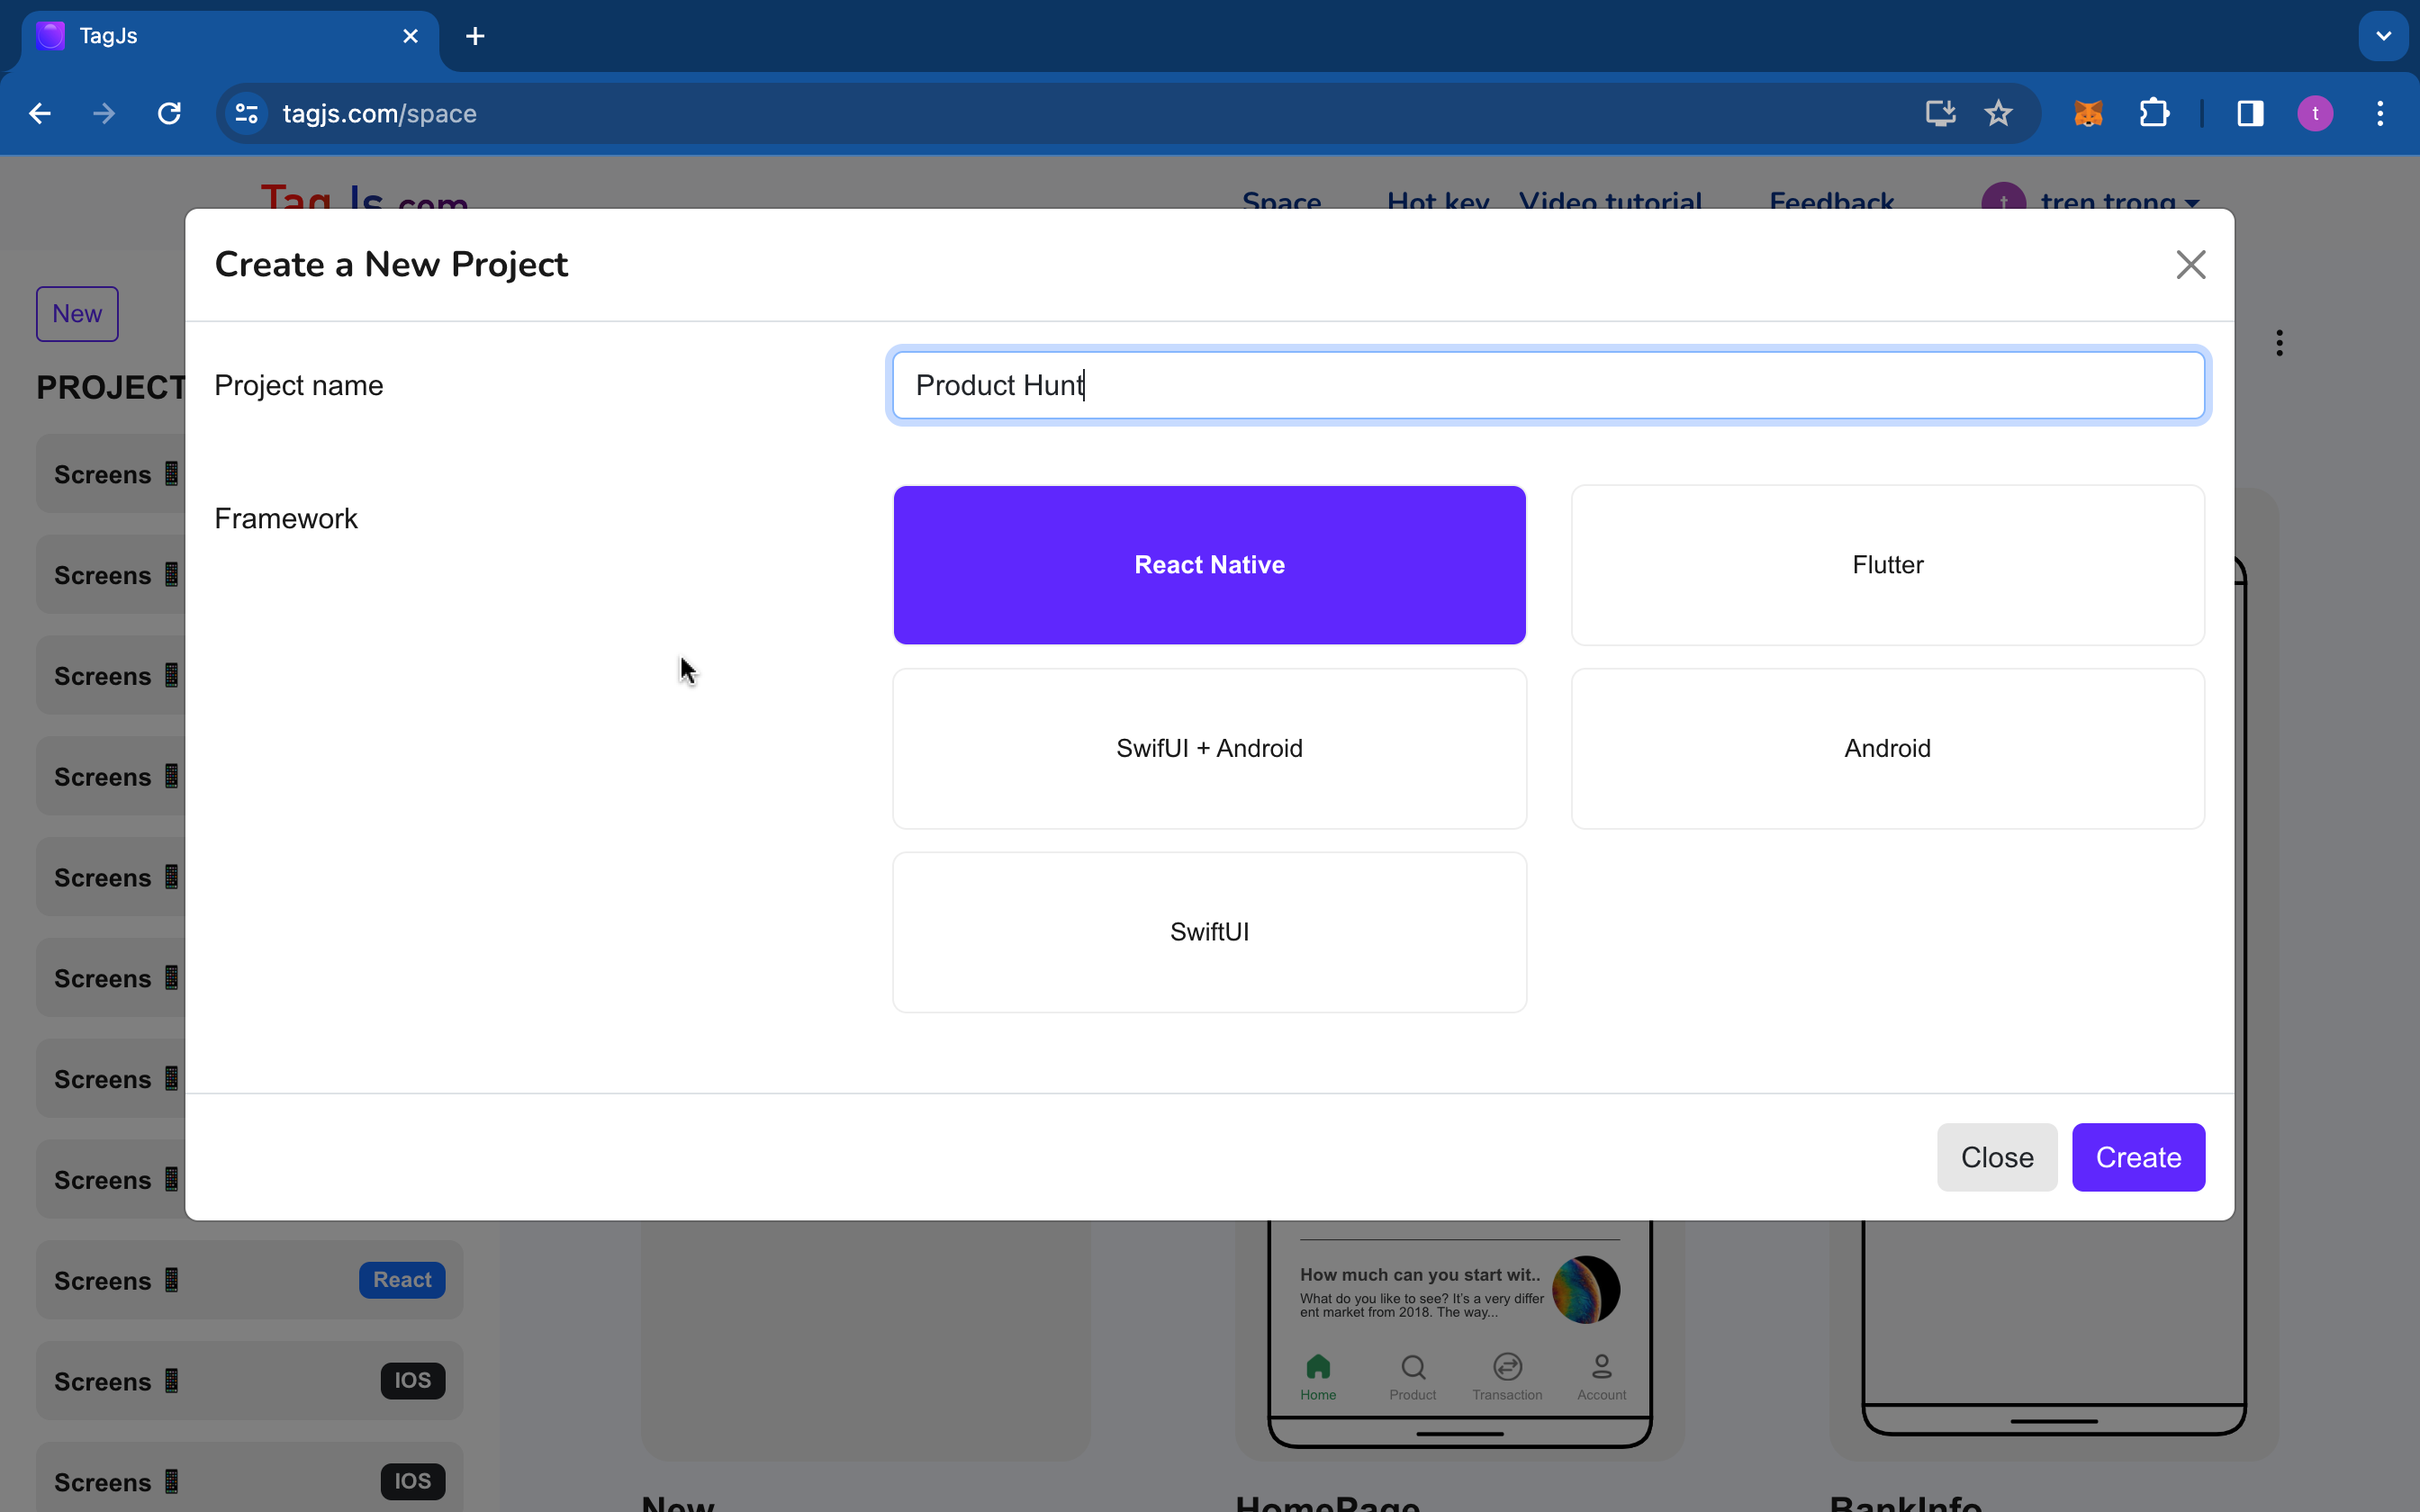This screenshot has width=2420, height=1512.
Task: Expand the tab search dropdown
Action: click(x=2383, y=36)
